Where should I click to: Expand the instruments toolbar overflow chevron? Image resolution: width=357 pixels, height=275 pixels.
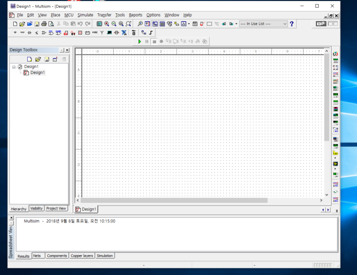337,211
